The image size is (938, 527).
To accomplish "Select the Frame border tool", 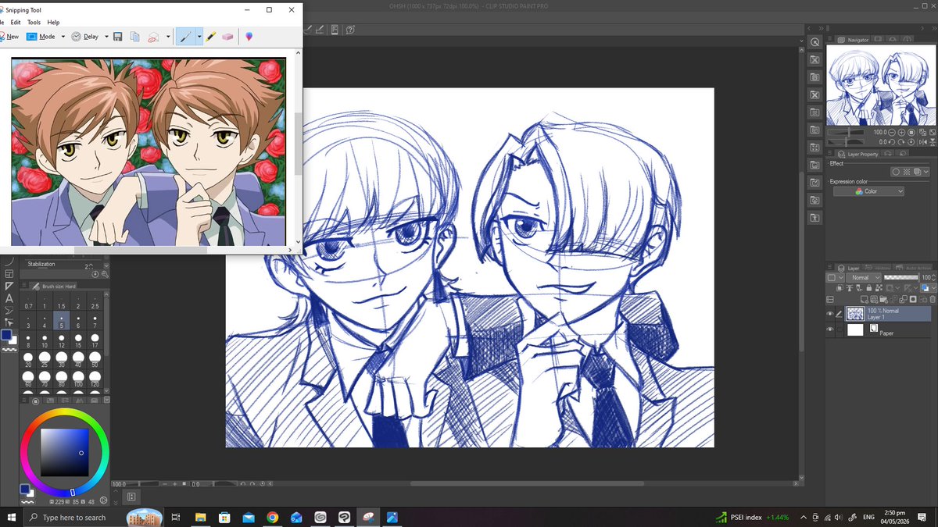I will [x=9, y=275].
